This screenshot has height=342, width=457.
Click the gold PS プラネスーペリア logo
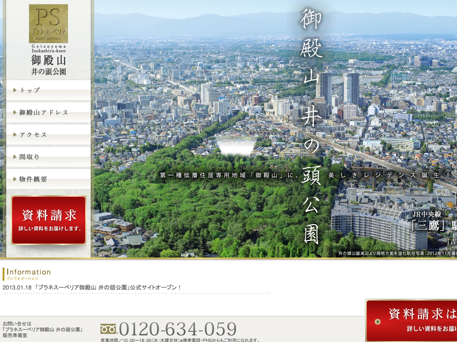[48, 24]
